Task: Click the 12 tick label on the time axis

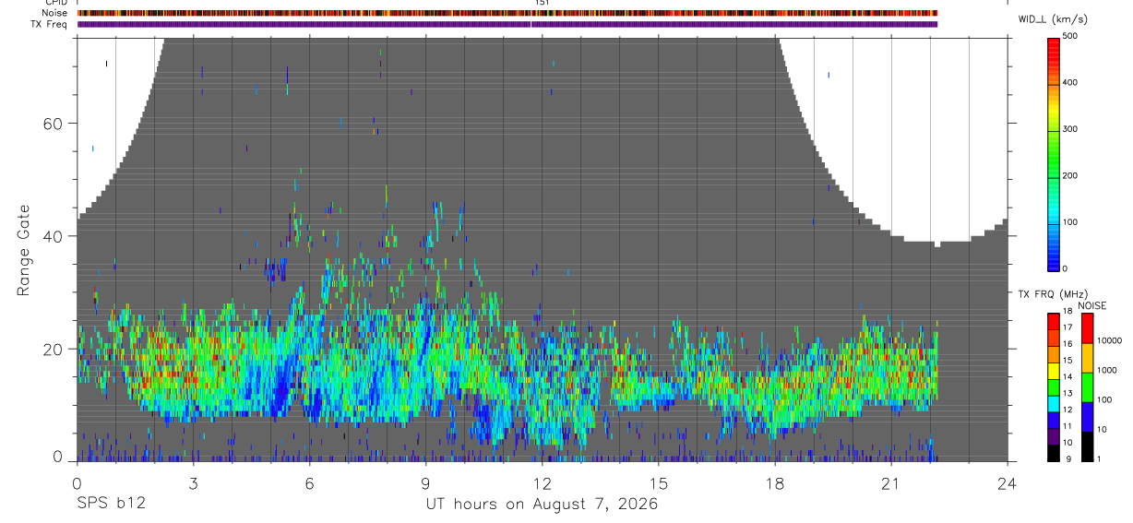Action: point(542,483)
